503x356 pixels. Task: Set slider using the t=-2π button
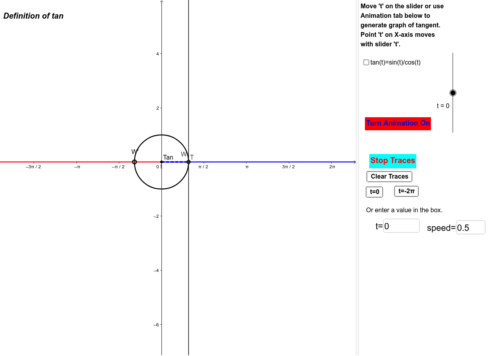406,191
